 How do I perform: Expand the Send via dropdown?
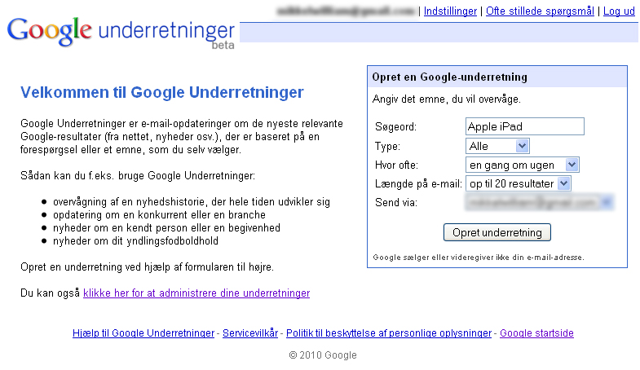(x=539, y=202)
